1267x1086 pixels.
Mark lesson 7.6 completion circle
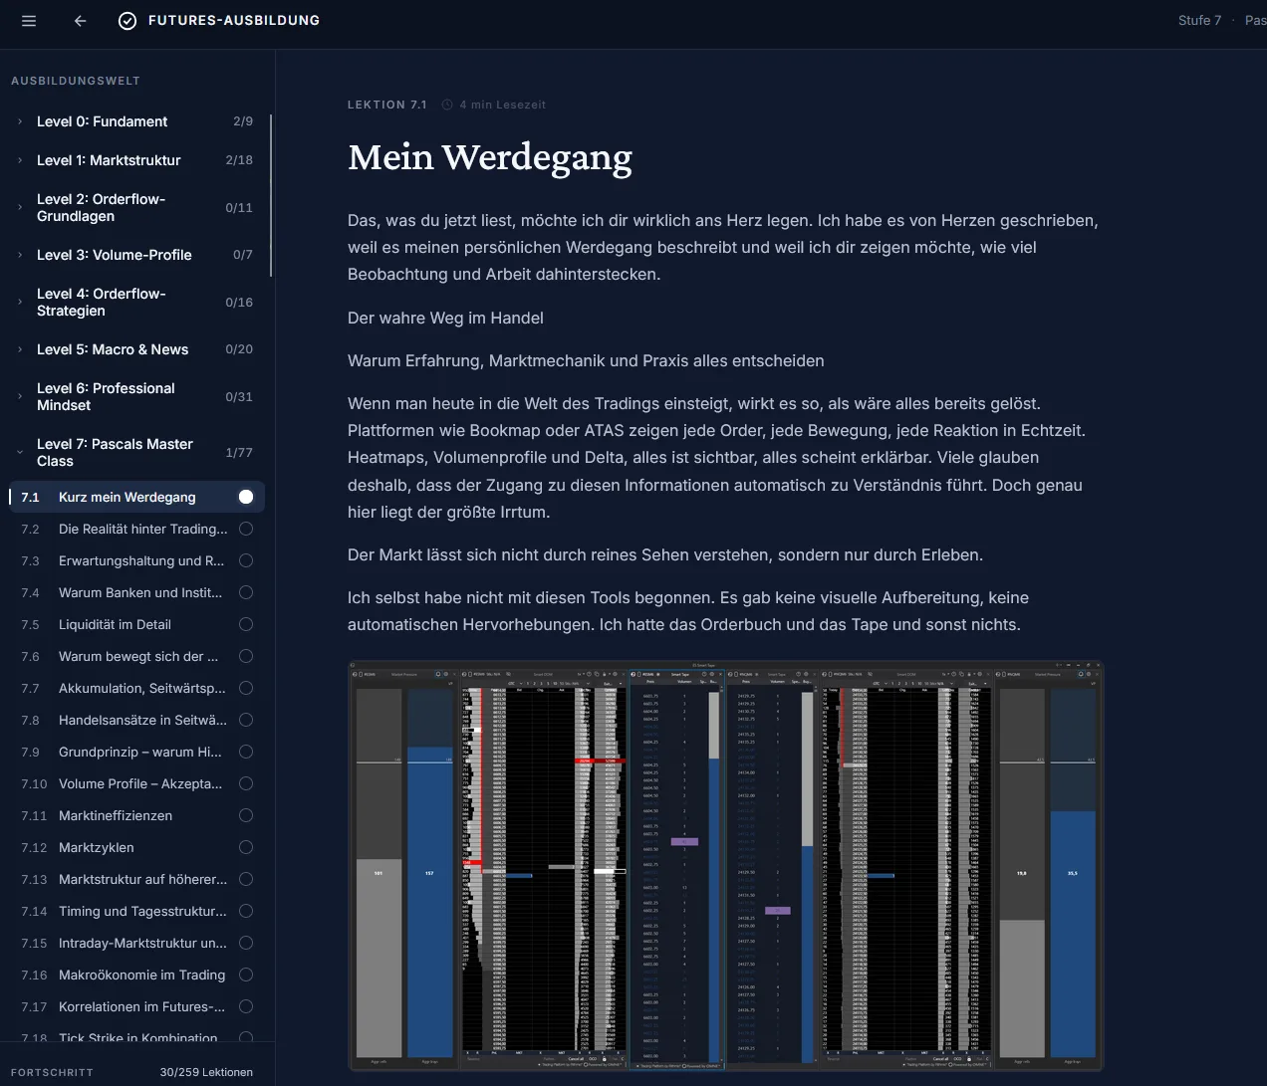tap(246, 656)
